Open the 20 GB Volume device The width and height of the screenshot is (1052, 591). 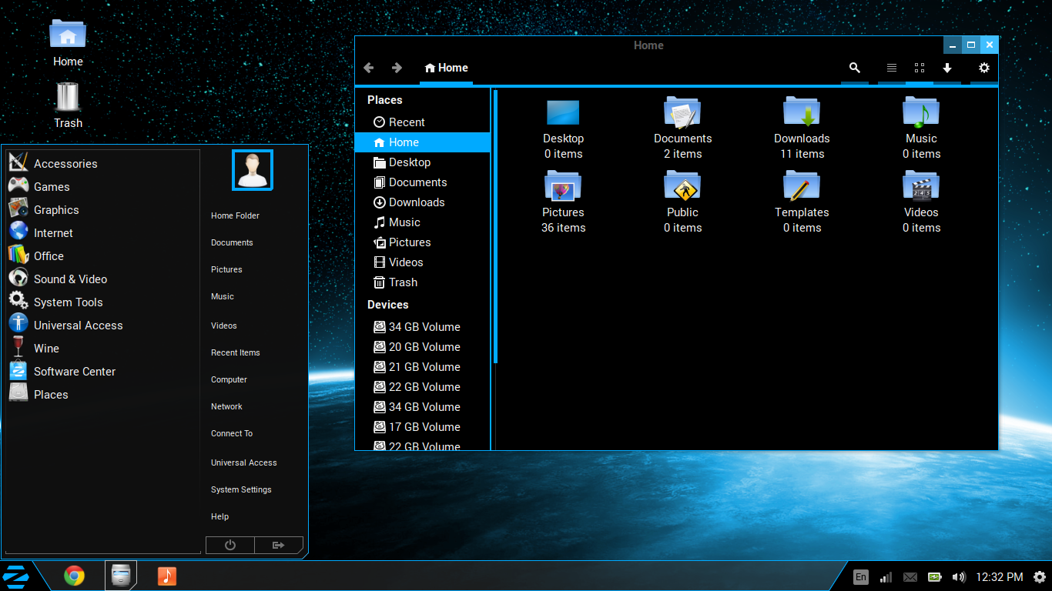click(x=424, y=347)
